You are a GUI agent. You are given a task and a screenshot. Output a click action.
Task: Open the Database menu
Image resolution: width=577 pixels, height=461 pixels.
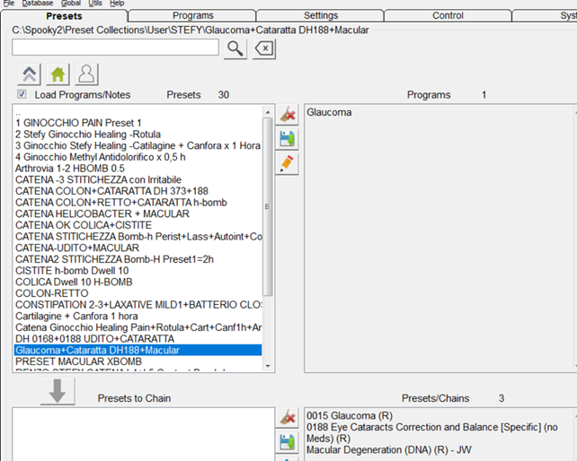tap(37, 4)
